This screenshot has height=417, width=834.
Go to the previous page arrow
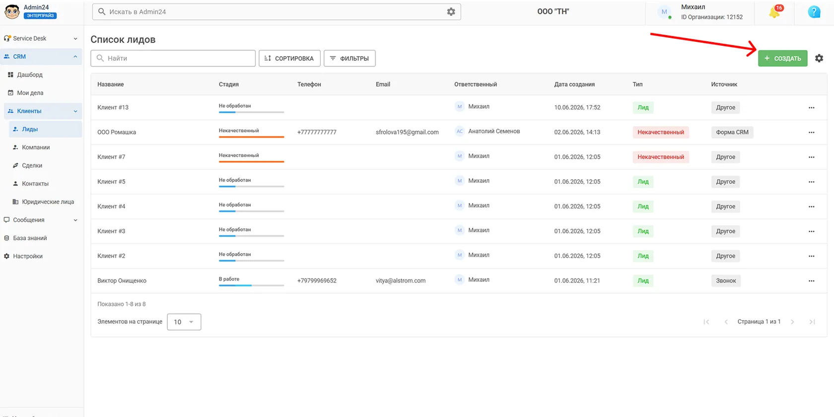726,322
